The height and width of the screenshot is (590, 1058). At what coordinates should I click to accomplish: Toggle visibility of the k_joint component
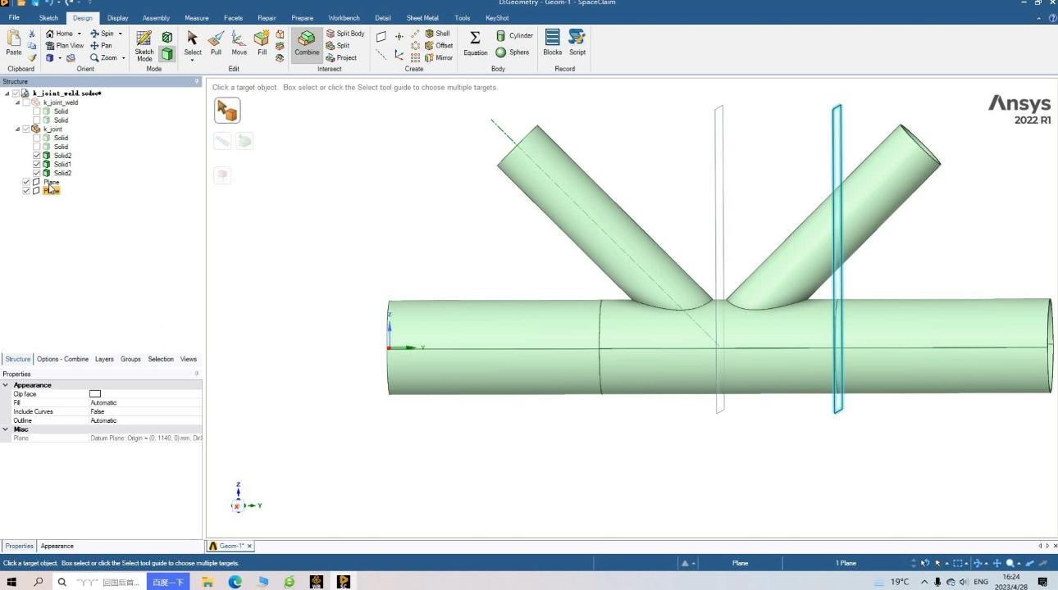(26, 129)
